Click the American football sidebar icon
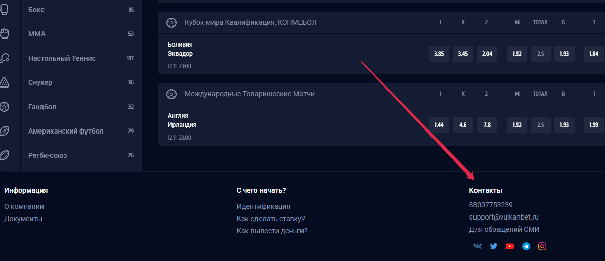 (x=5, y=131)
